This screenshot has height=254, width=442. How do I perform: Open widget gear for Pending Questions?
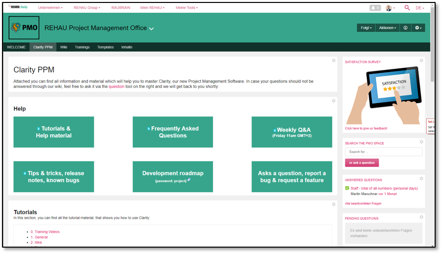[421, 217]
